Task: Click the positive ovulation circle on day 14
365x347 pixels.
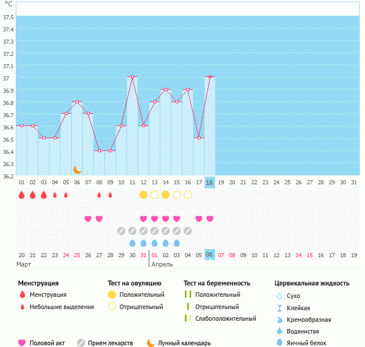Action: coord(166,194)
